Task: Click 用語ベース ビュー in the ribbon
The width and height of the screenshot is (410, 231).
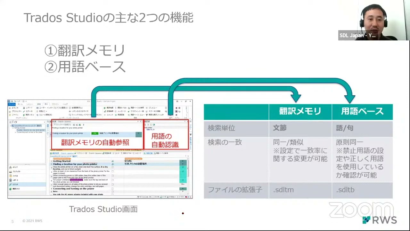Action: click(136, 115)
